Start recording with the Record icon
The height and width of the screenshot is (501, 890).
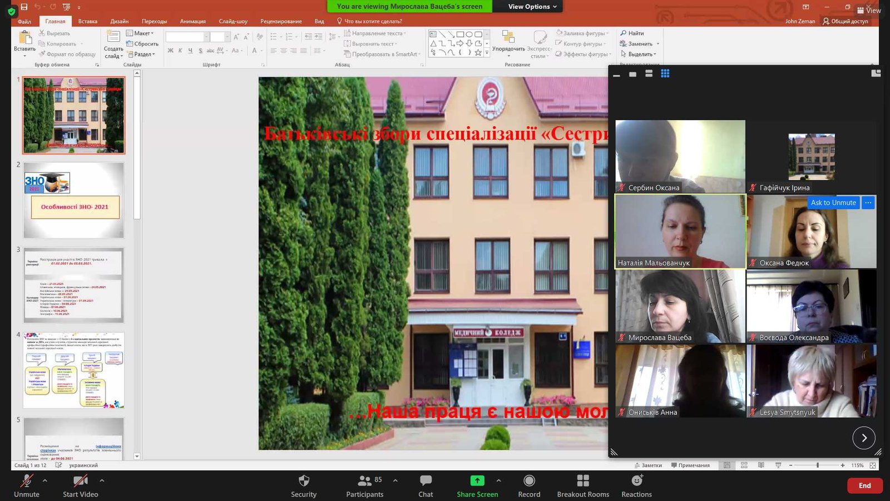coord(529,481)
